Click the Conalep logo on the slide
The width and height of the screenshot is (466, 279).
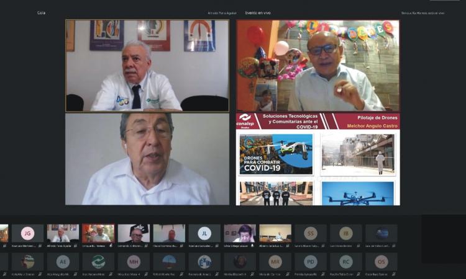(x=245, y=120)
